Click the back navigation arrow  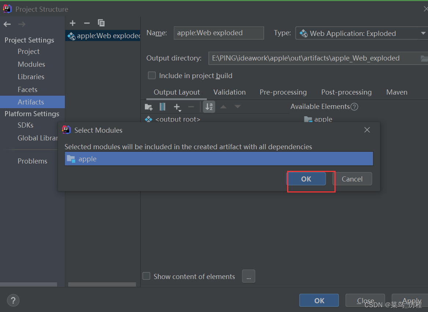7,24
